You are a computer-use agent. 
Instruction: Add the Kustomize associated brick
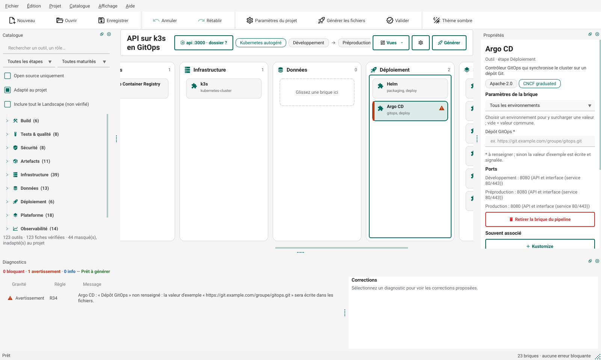pos(540,245)
